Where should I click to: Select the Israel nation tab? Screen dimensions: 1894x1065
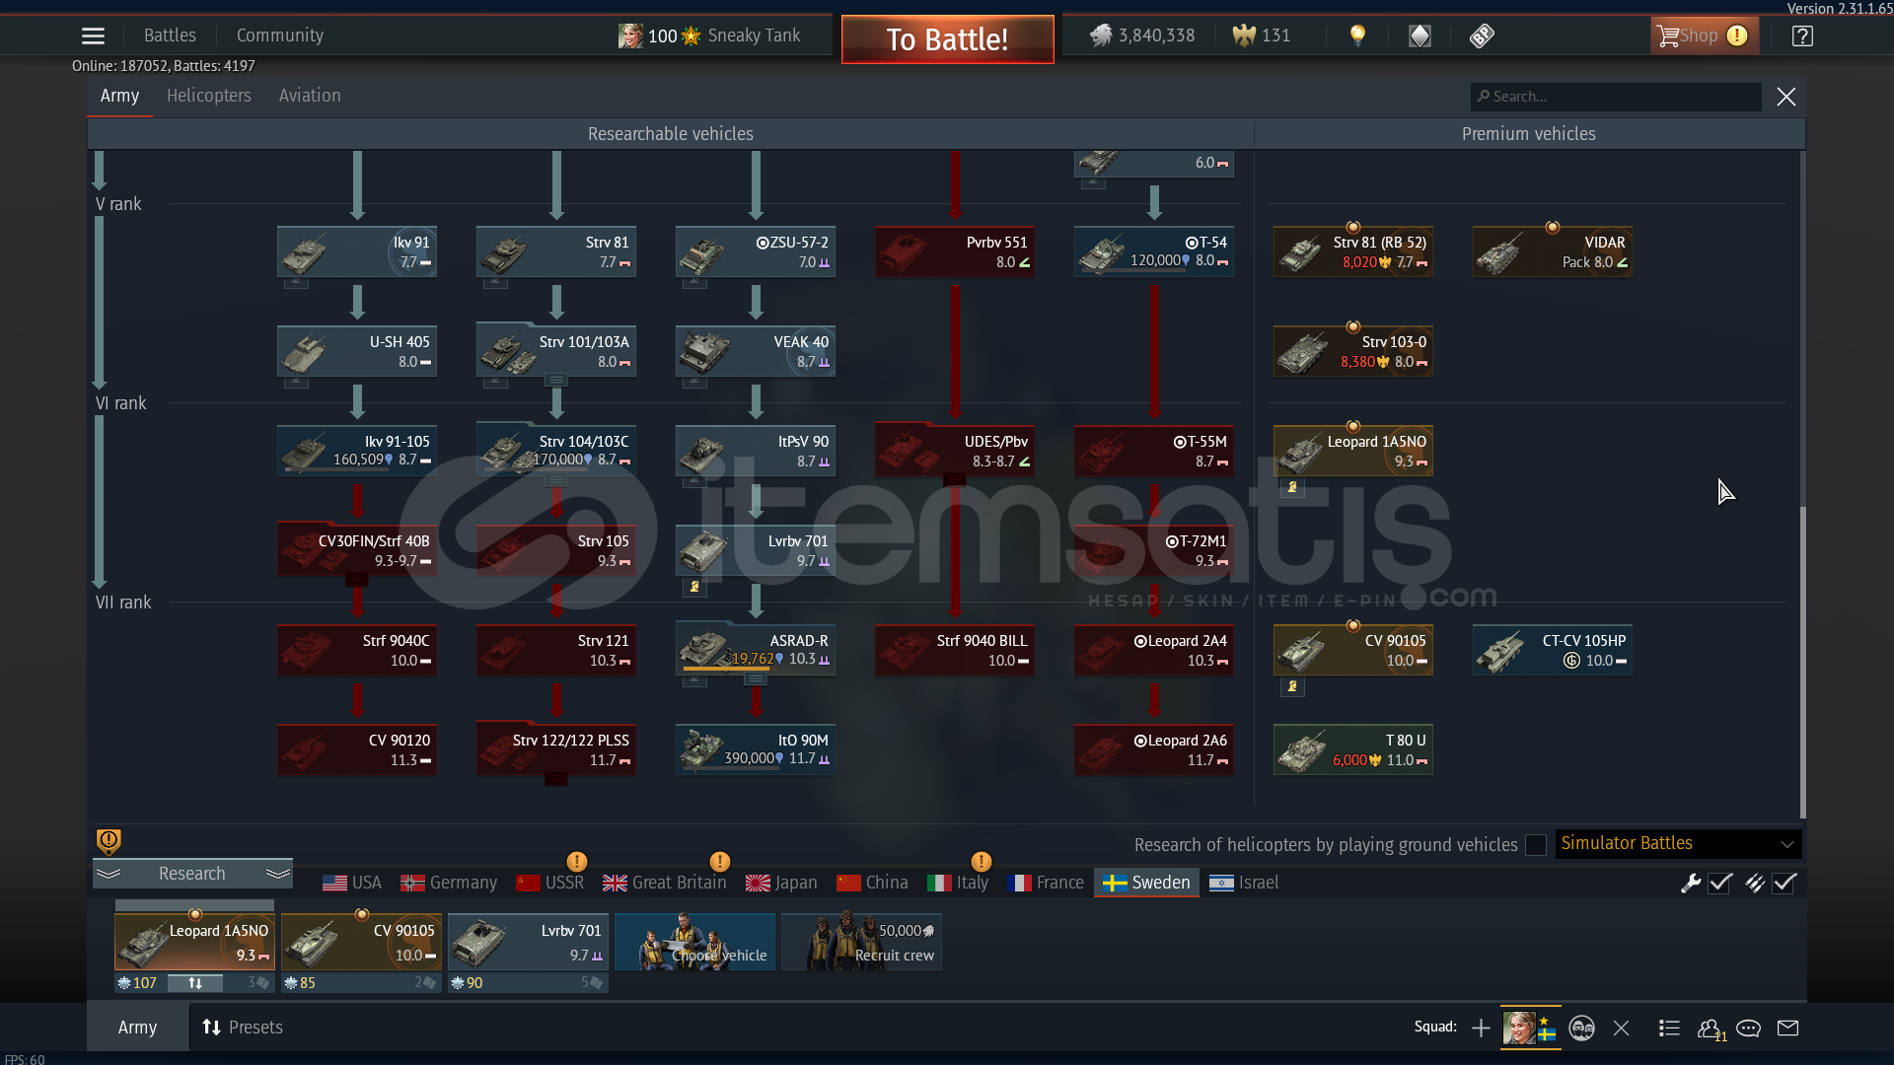[x=1244, y=883]
